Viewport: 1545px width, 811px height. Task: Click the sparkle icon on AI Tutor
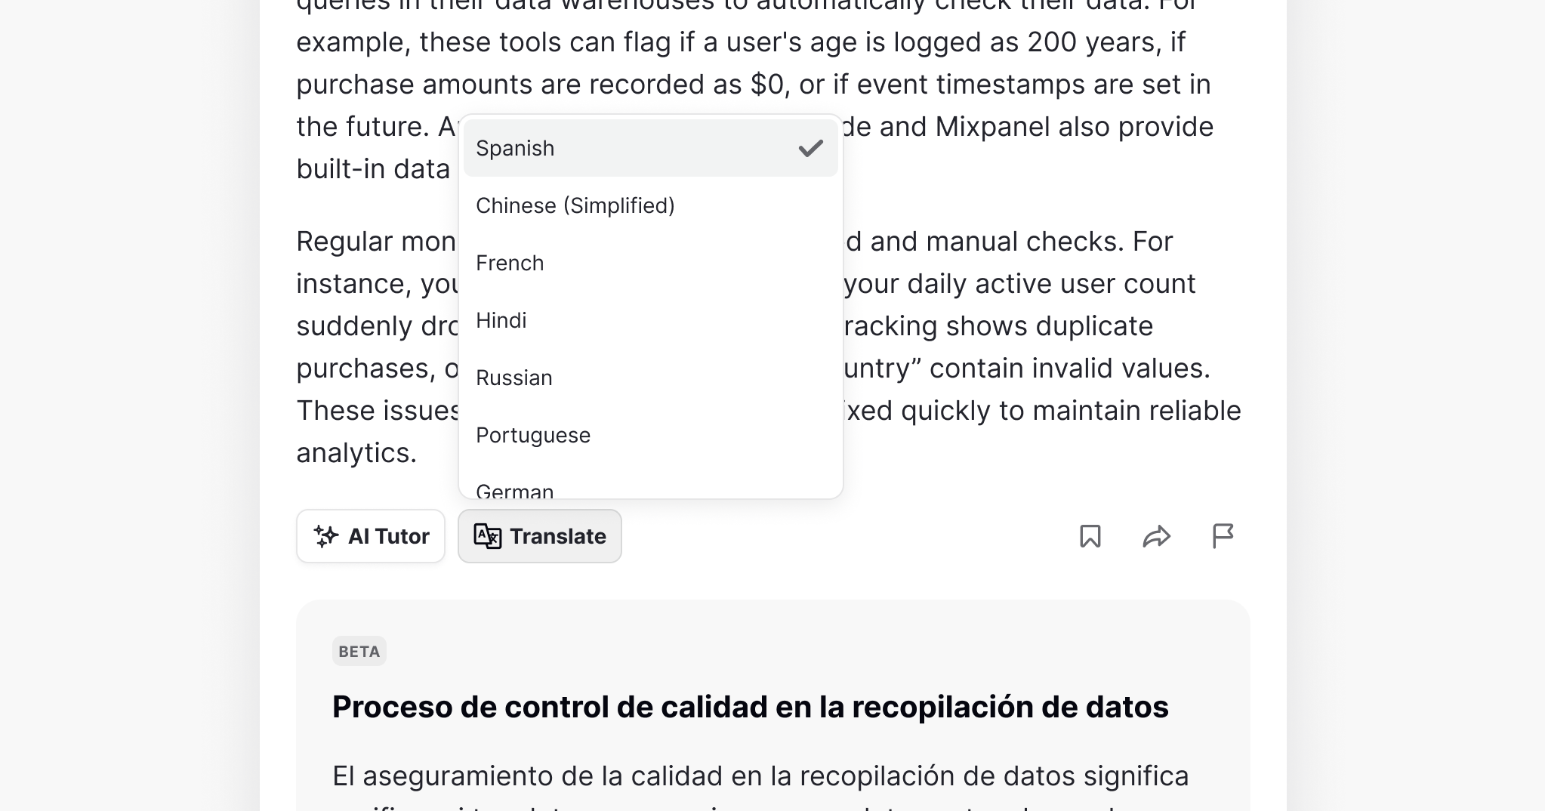tap(326, 536)
